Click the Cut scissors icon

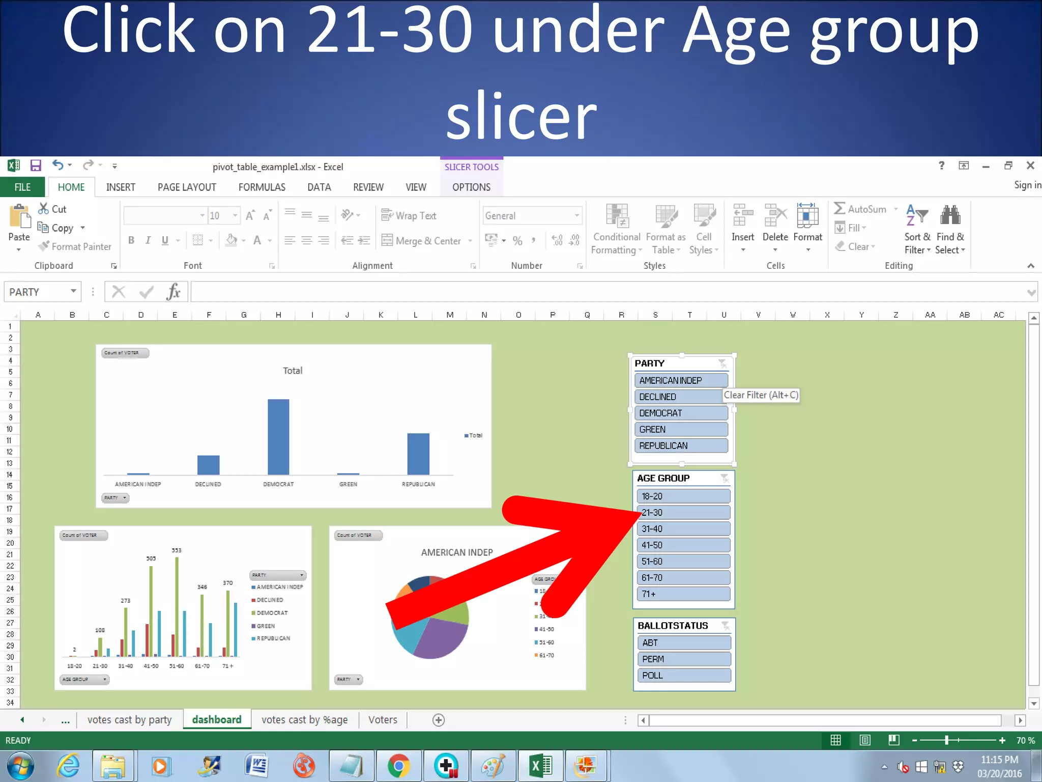[x=44, y=209]
